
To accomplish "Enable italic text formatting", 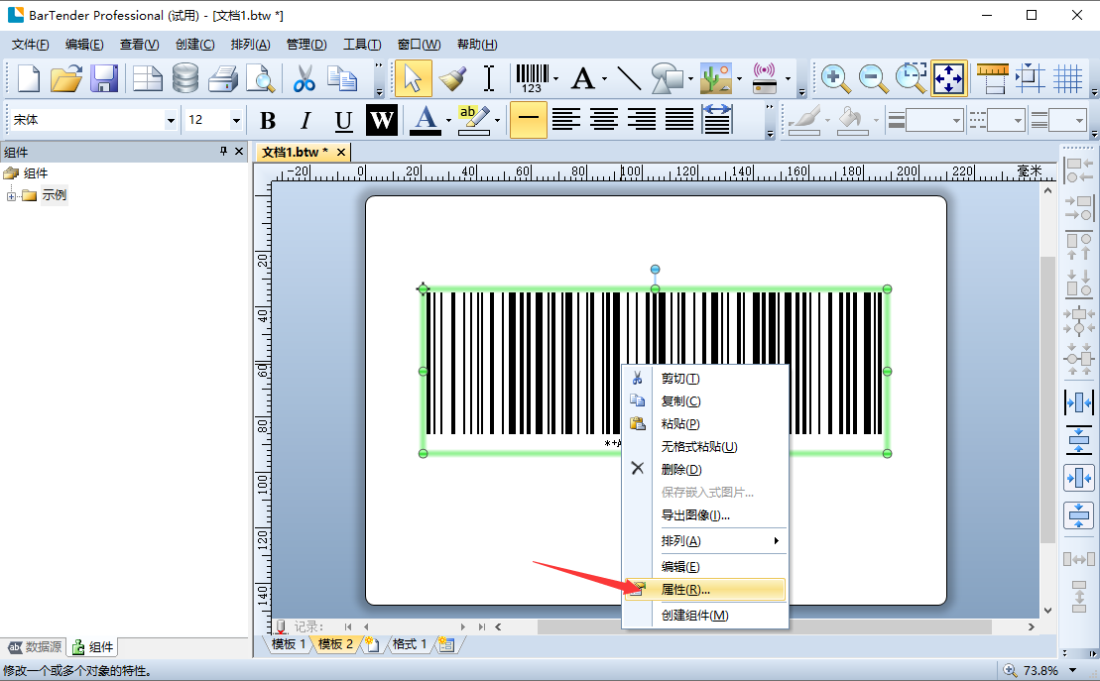I will (x=305, y=119).
